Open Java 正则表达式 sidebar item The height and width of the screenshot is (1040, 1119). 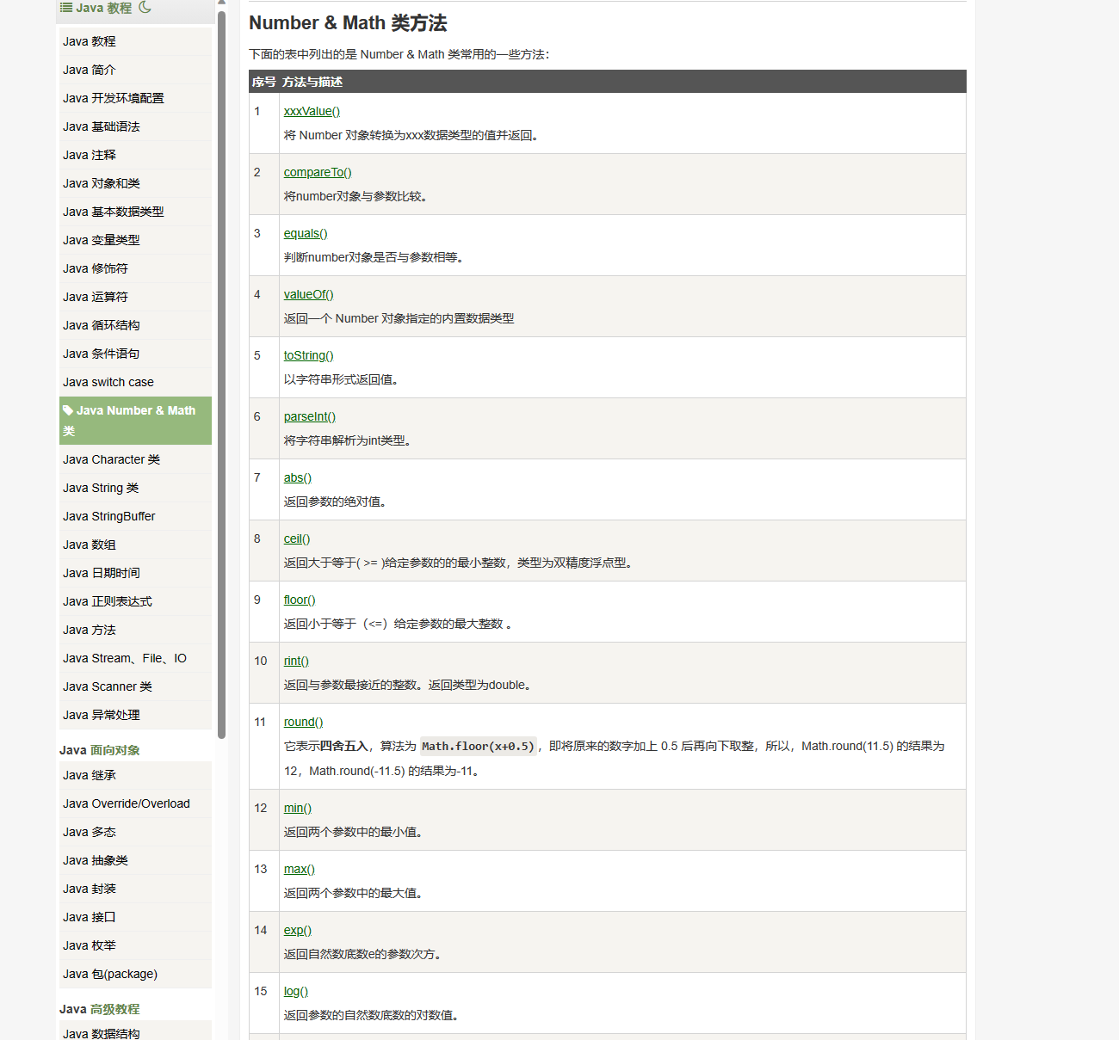[x=135, y=601]
